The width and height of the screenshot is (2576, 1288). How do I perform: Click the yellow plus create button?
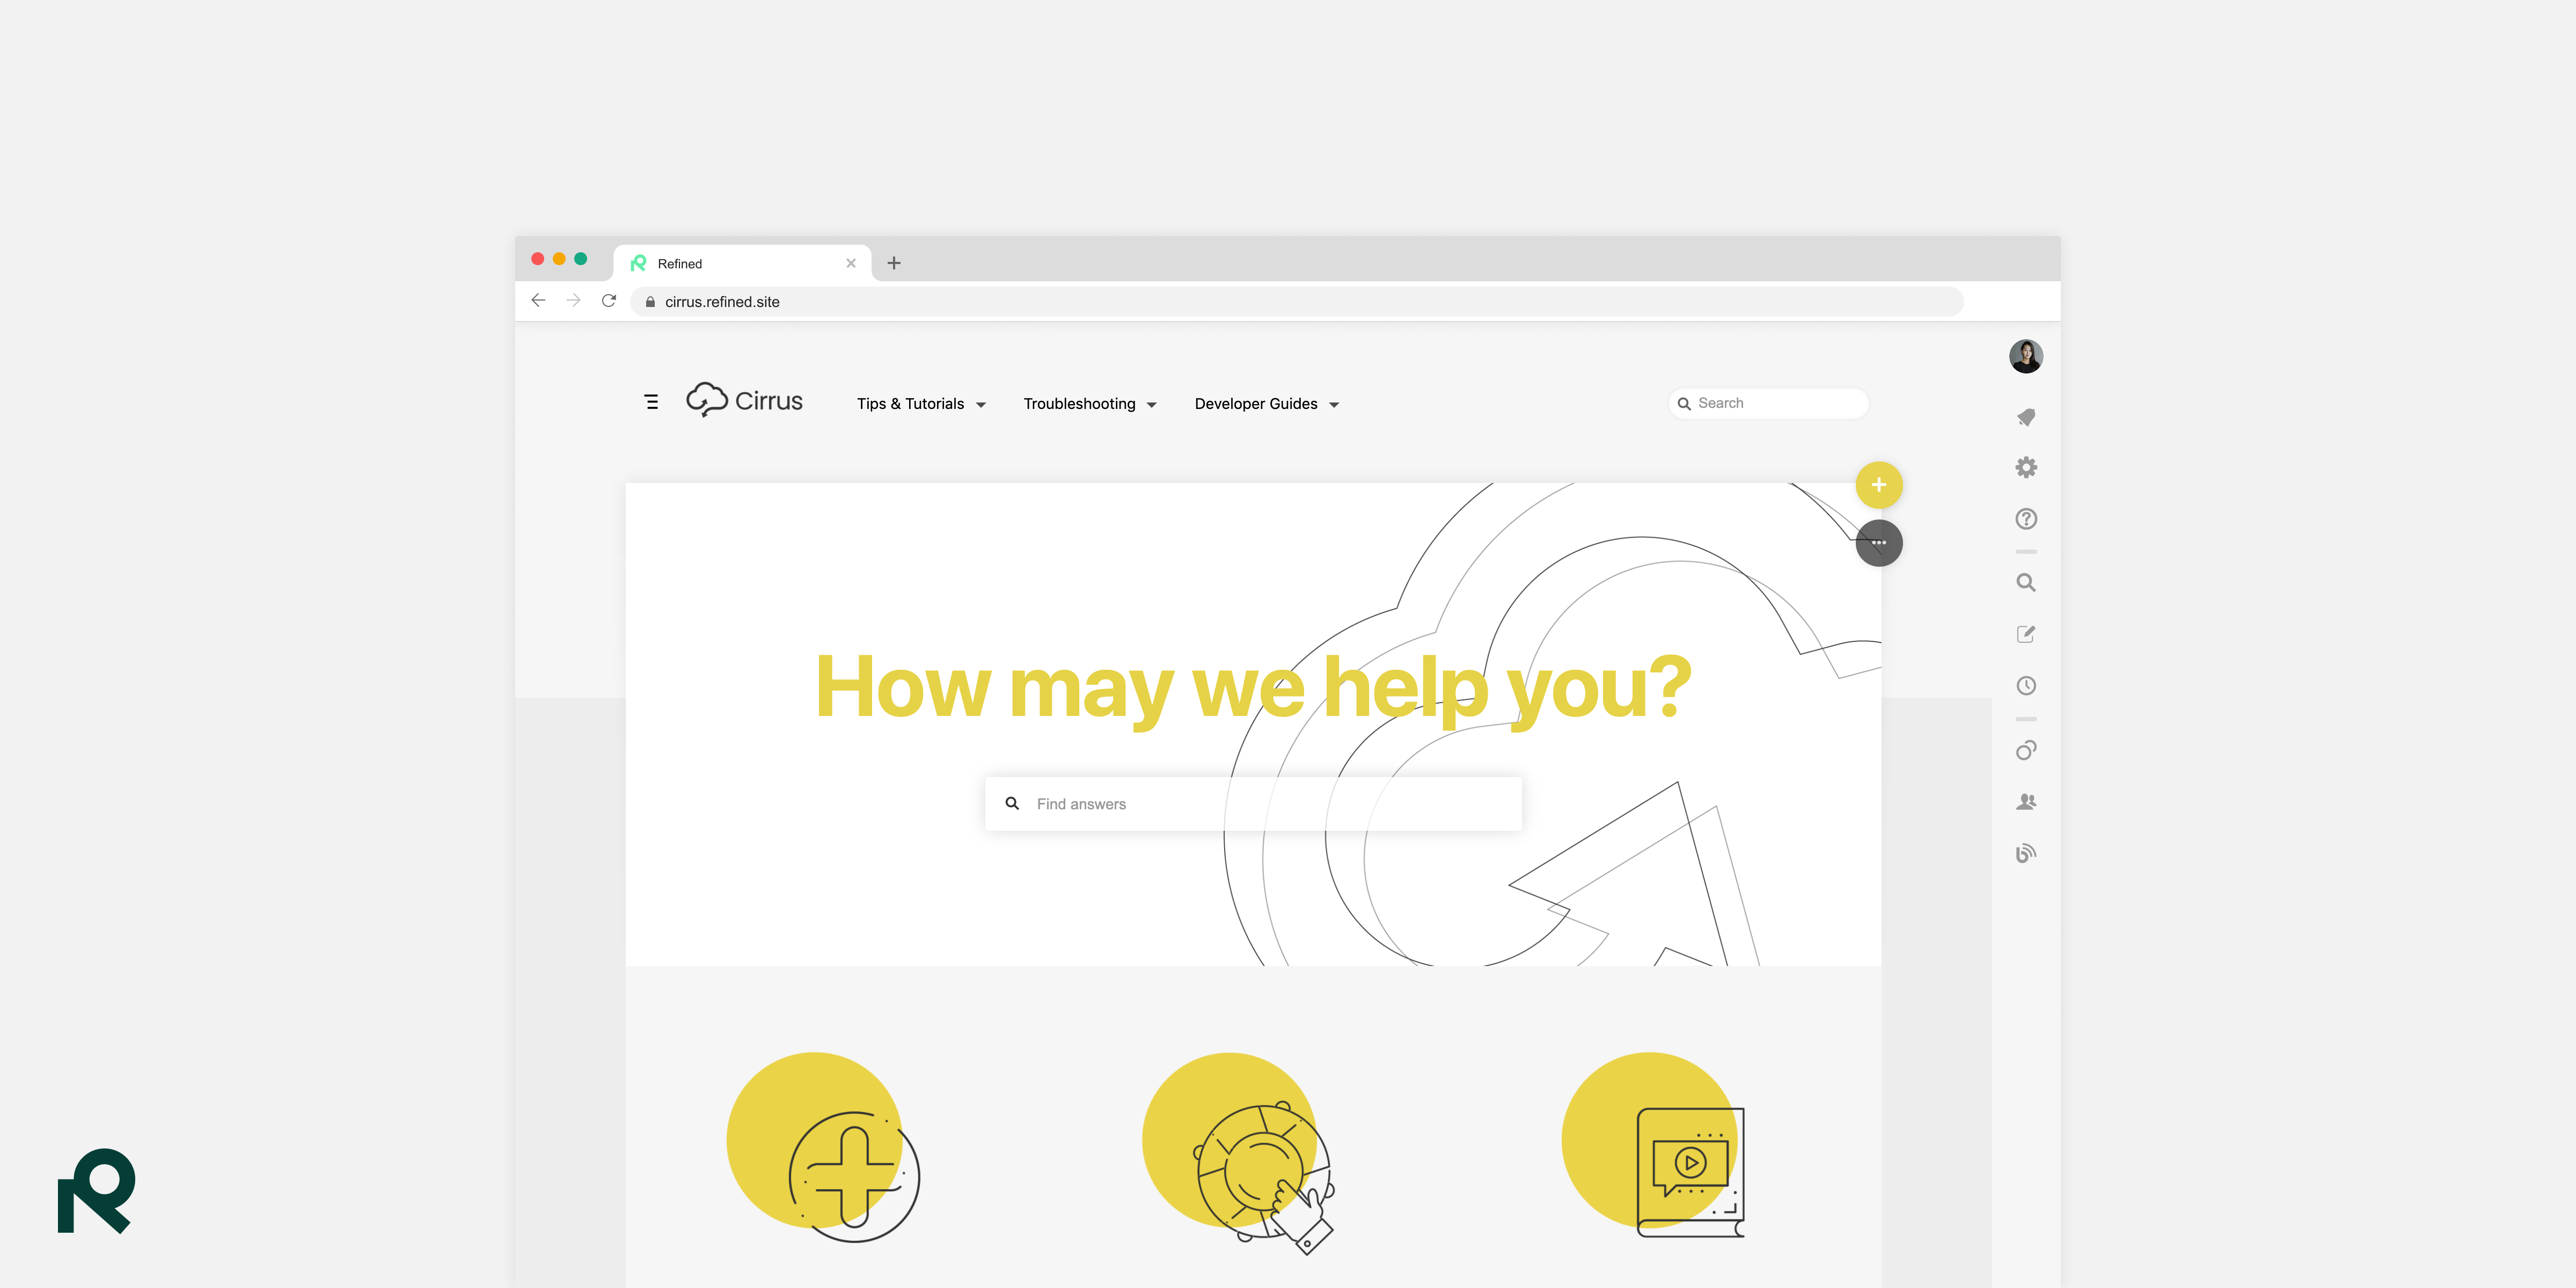click(1879, 485)
